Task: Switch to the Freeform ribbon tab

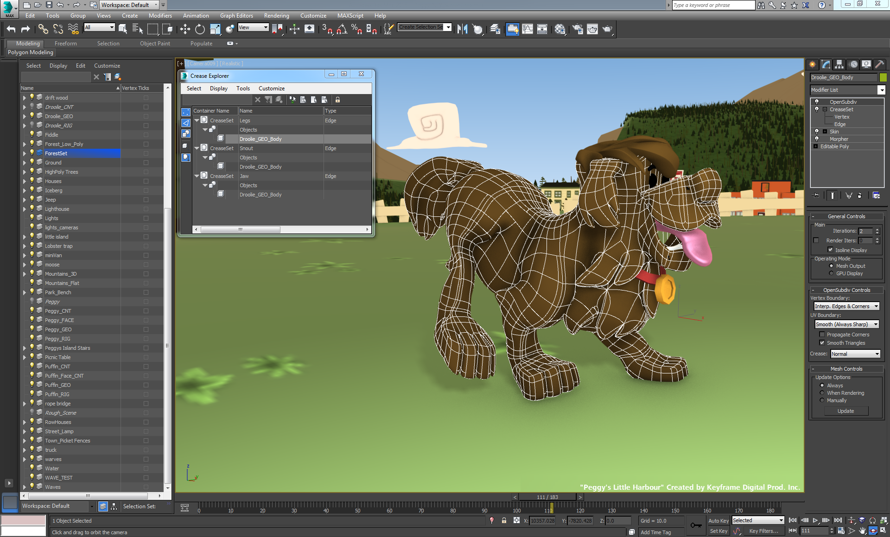Action: point(65,43)
